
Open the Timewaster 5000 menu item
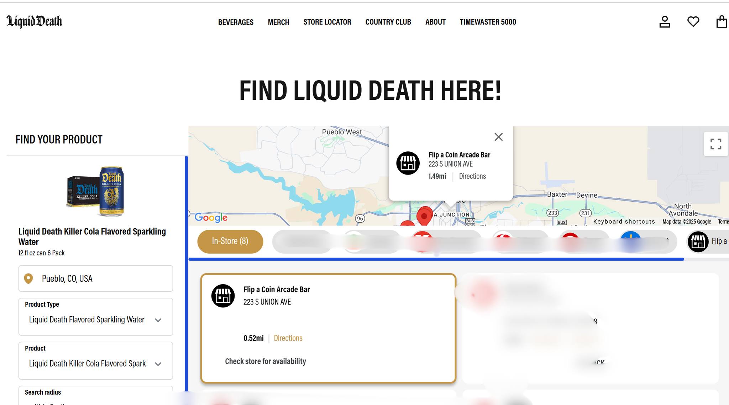[x=488, y=22]
